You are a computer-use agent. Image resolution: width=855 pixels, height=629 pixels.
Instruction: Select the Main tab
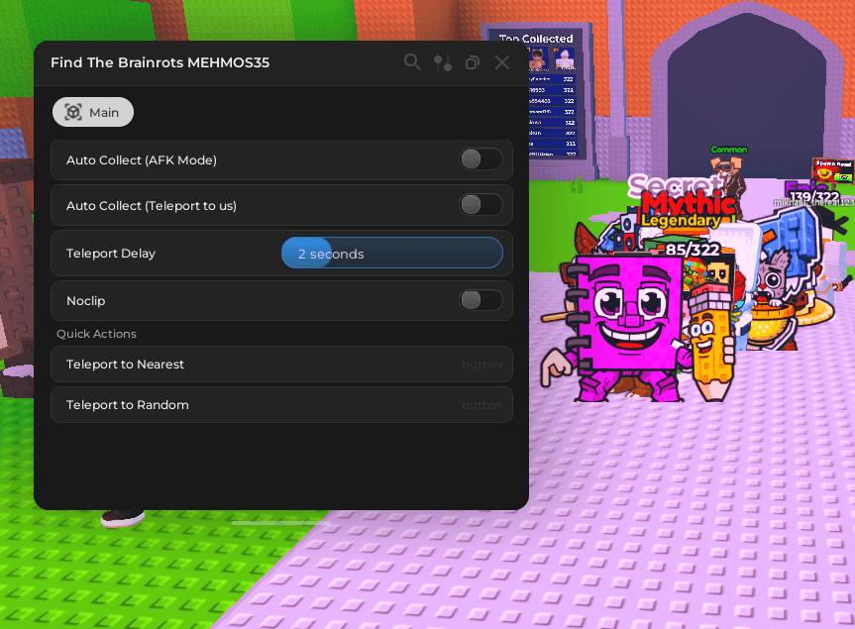[93, 112]
